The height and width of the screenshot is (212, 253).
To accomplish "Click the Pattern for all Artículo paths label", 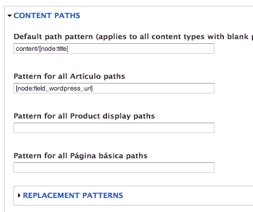I will click(70, 77).
